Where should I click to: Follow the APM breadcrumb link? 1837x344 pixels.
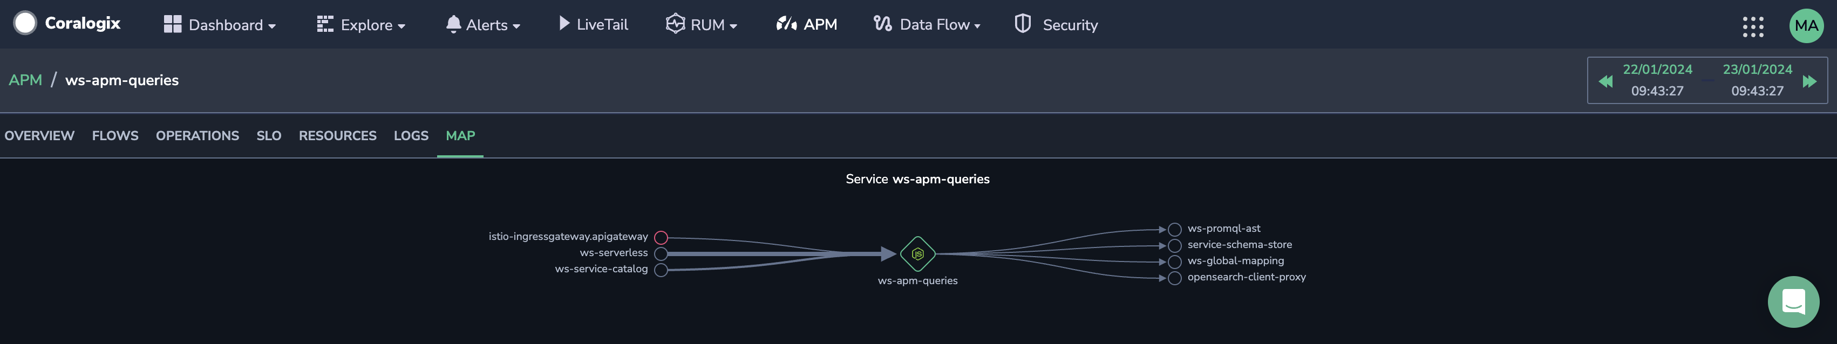click(x=26, y=80)
